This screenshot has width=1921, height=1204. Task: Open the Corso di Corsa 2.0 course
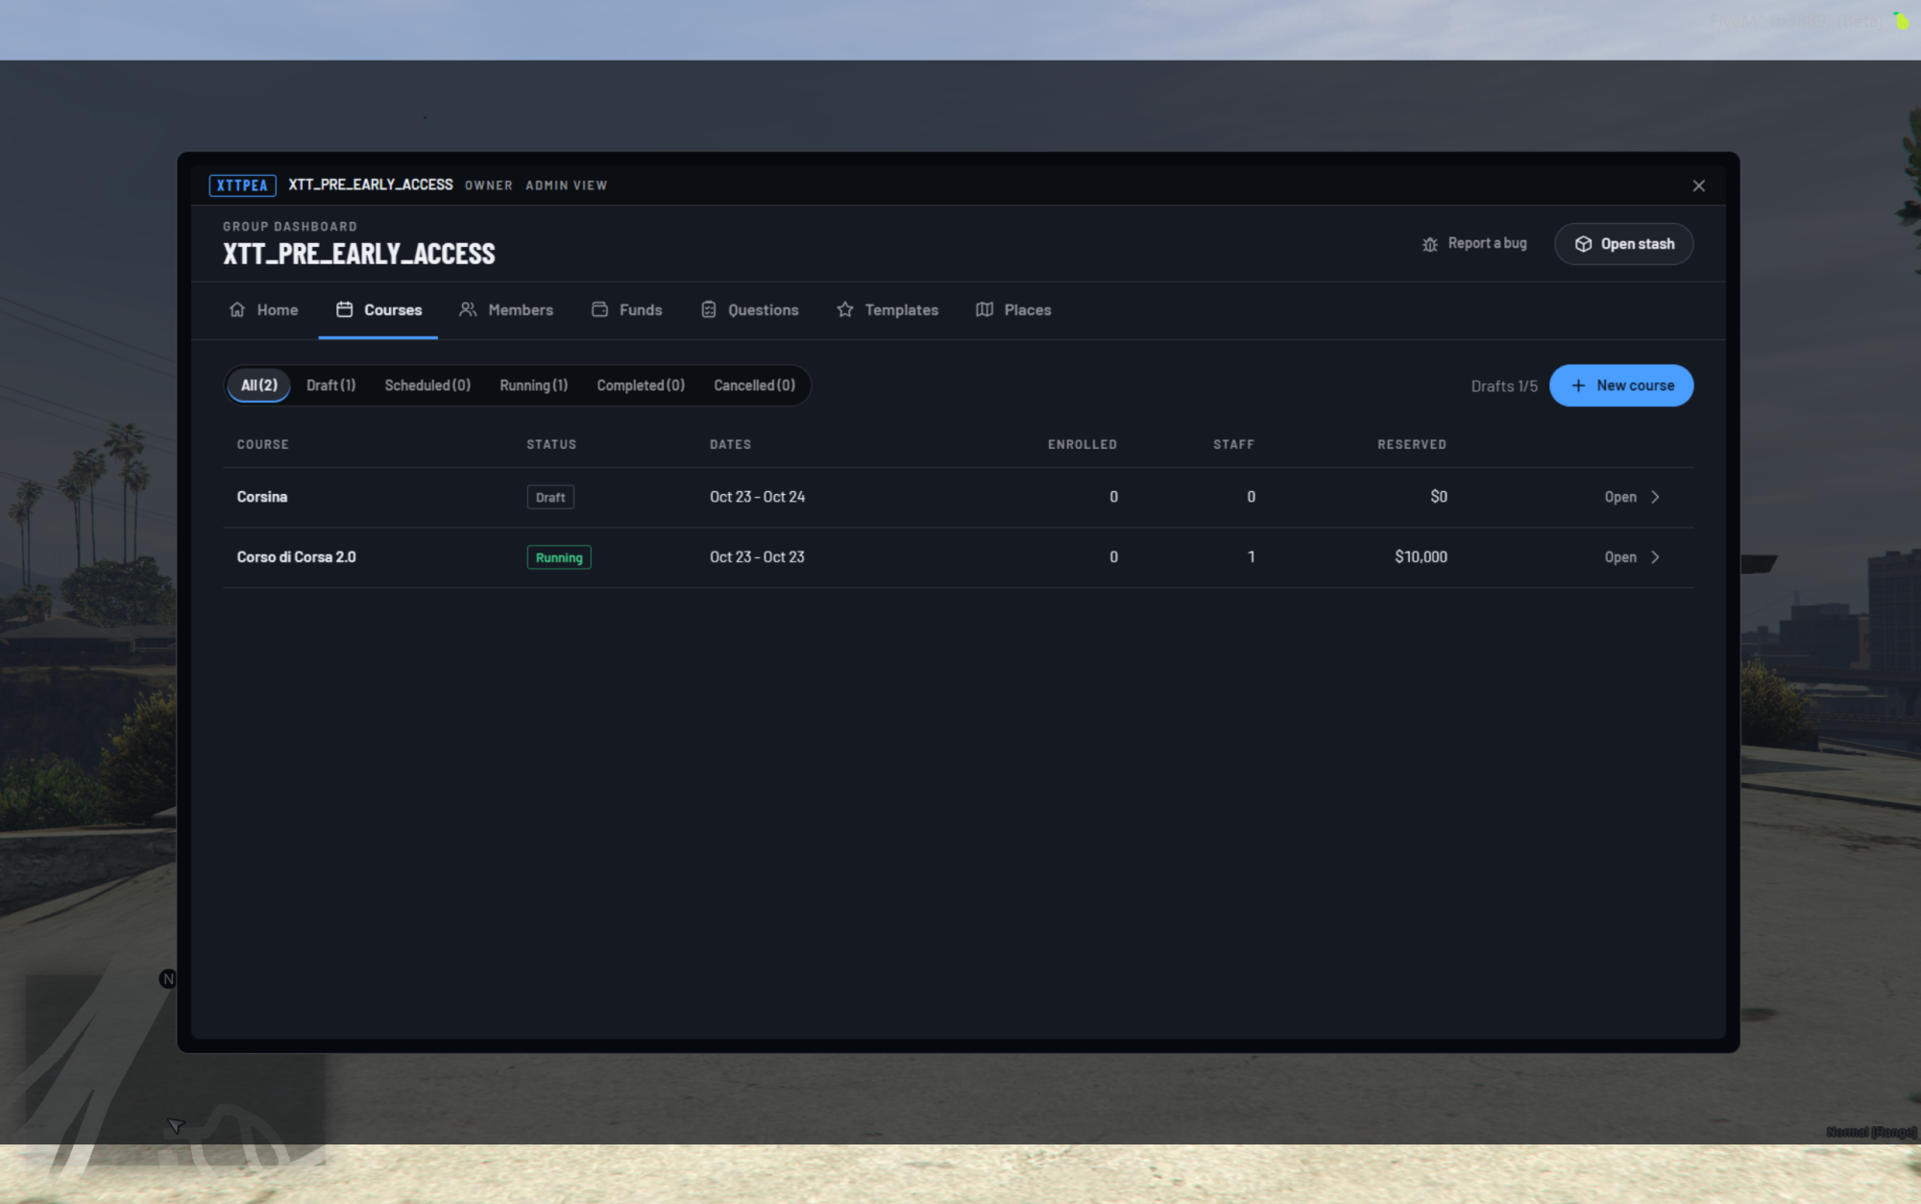tap(1631, 557)
